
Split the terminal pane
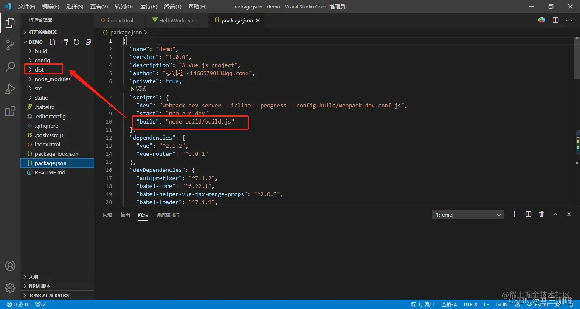(528, 214)
